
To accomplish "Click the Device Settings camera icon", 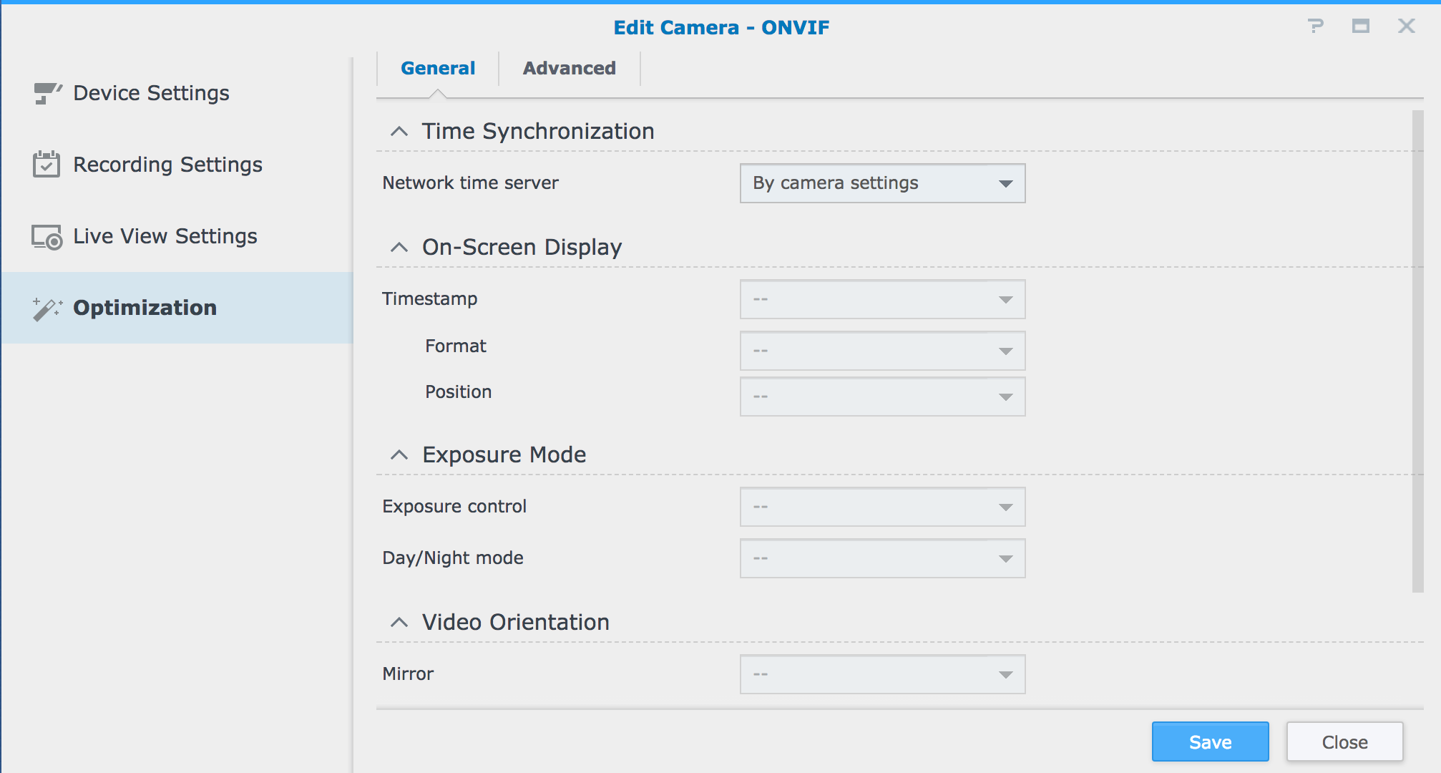I will 47,93.
